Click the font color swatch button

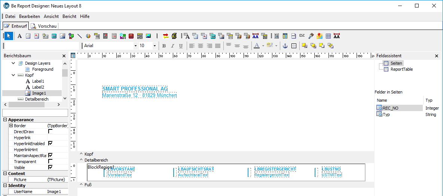(x=256, y=46)
